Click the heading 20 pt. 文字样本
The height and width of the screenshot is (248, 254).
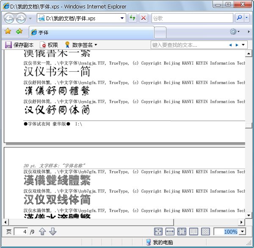(54, 166)
